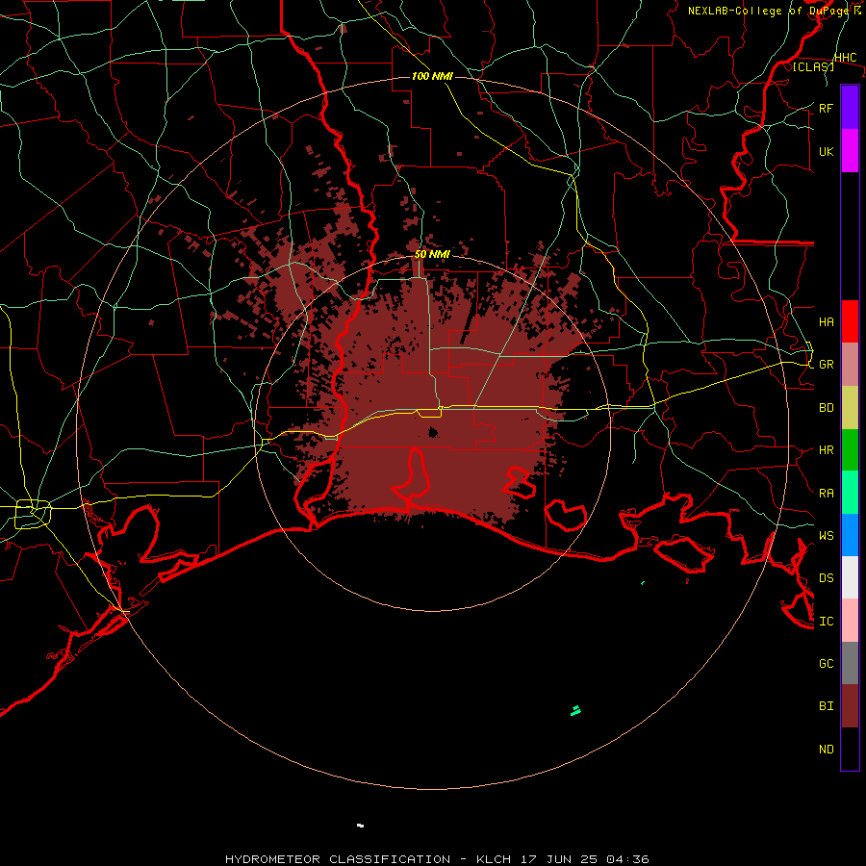Click the WS blue color swatch

click(850, 535)
